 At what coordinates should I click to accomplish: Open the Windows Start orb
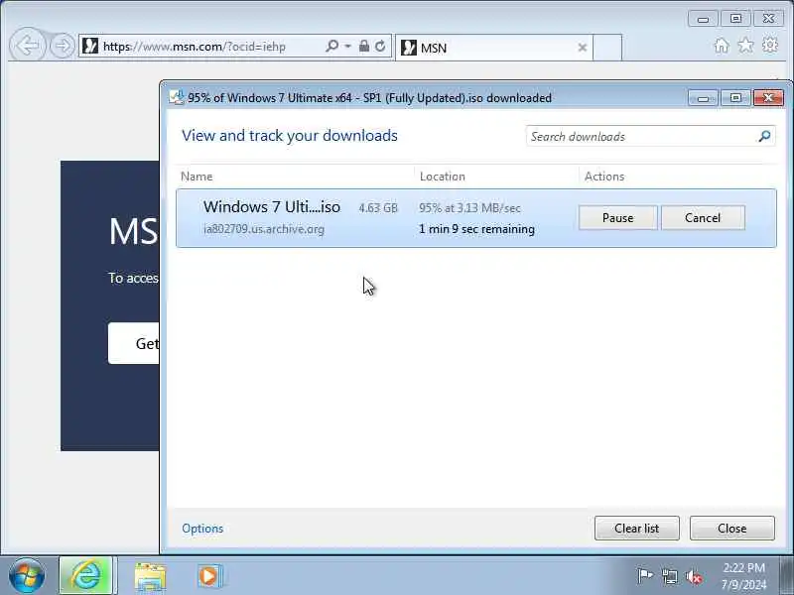click(27, 575)
